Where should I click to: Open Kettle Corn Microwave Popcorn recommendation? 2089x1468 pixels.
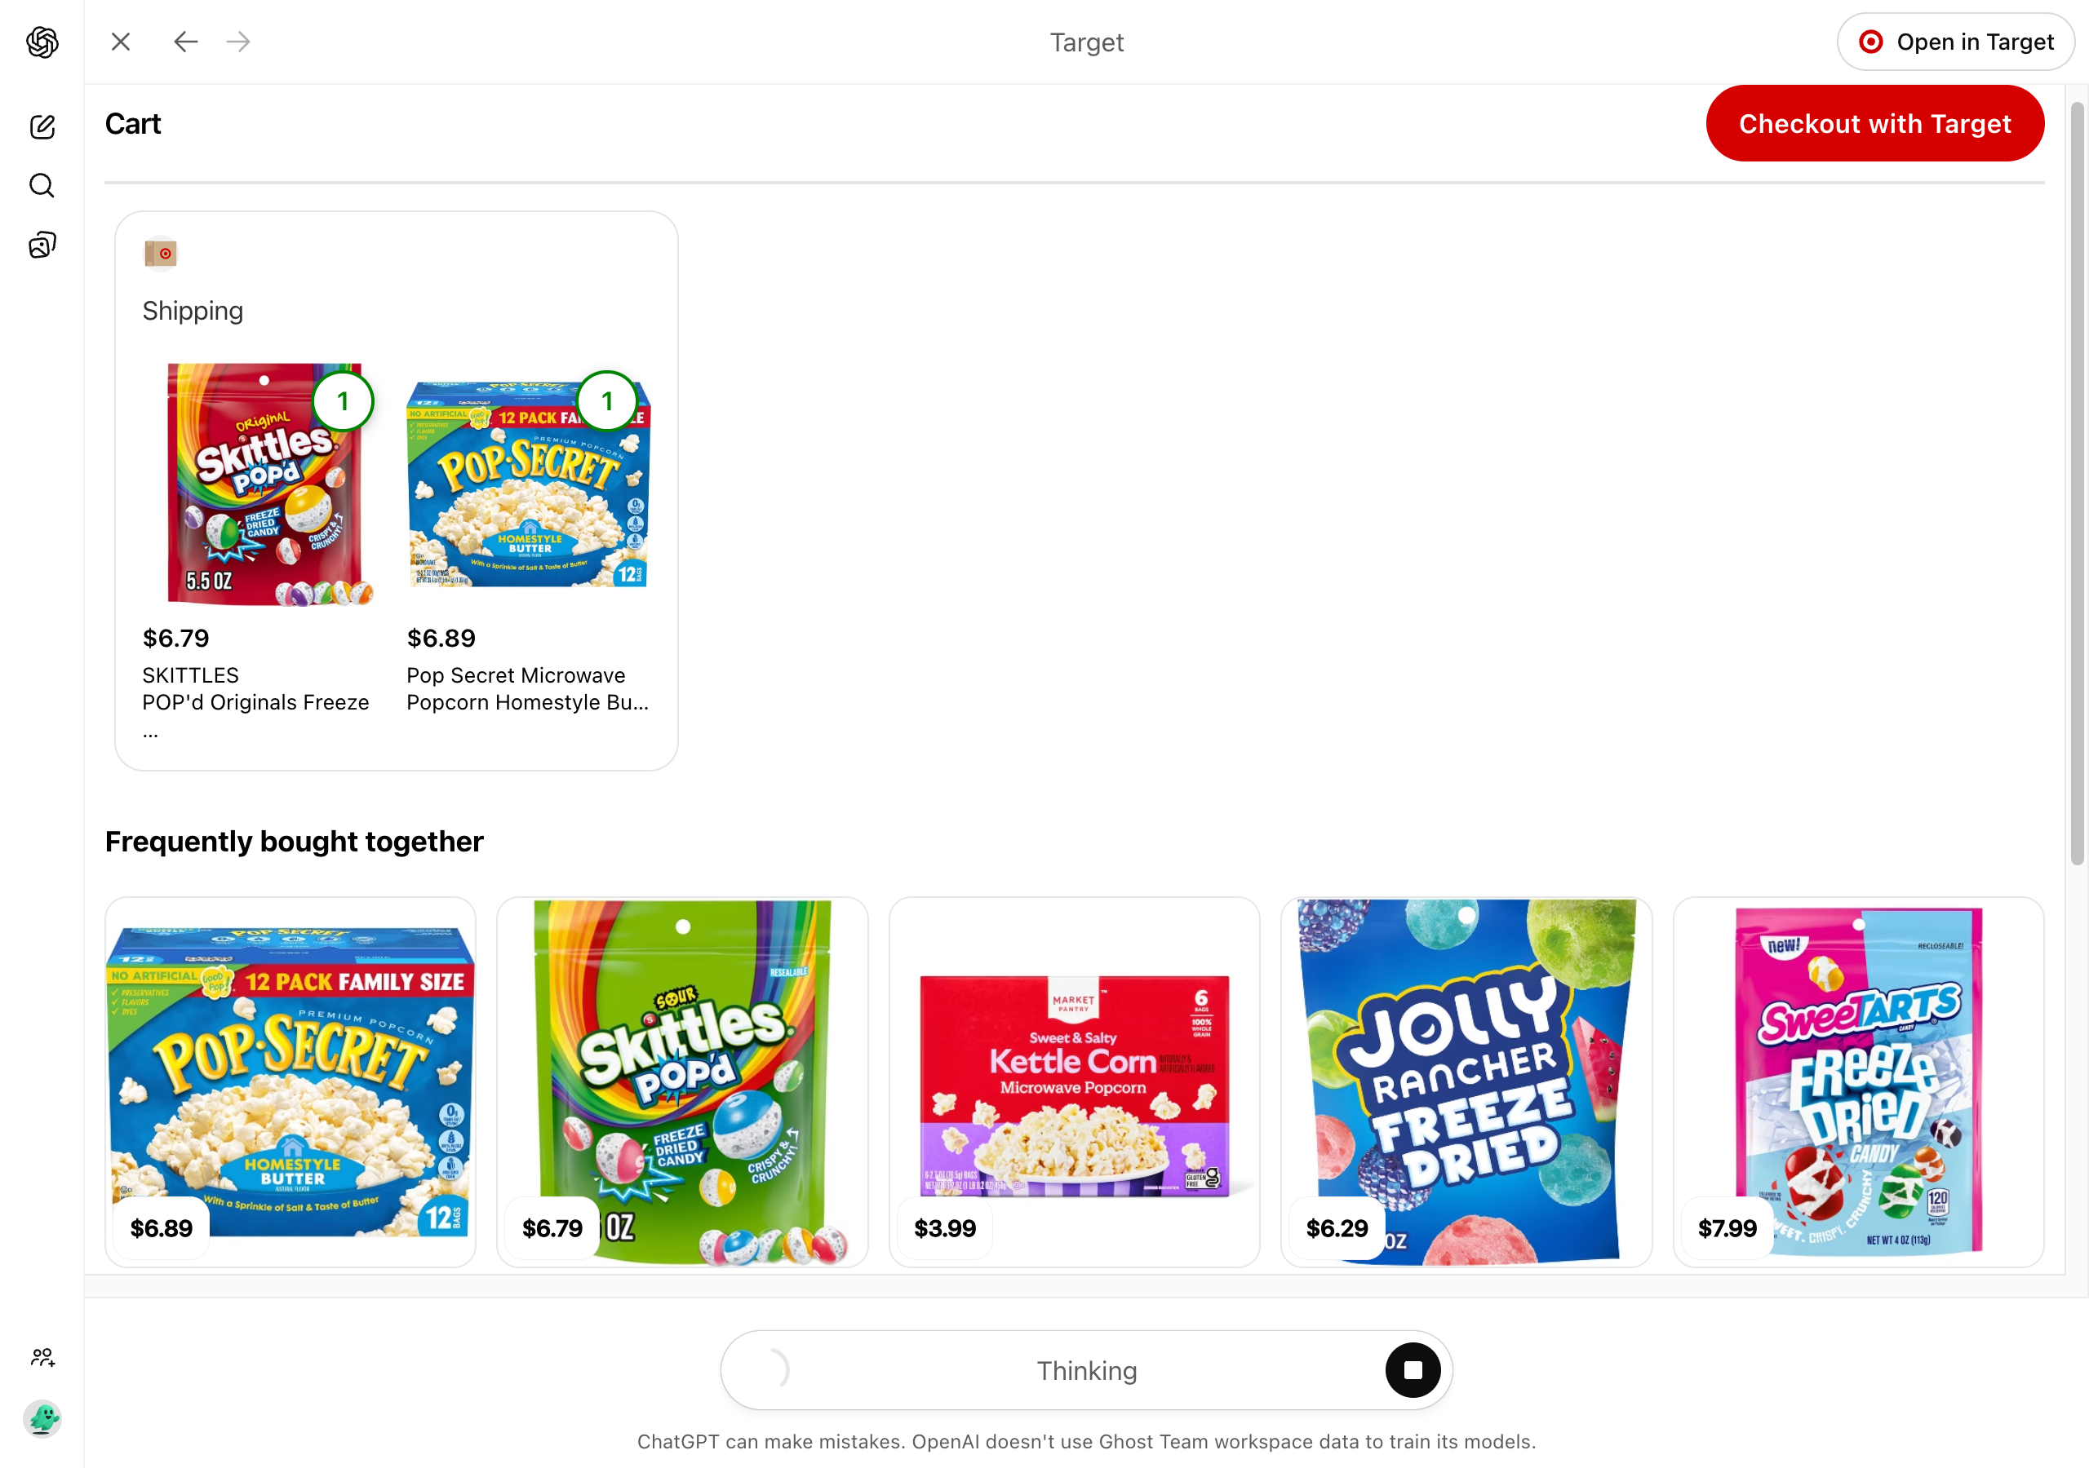tap(1075, 1082)
